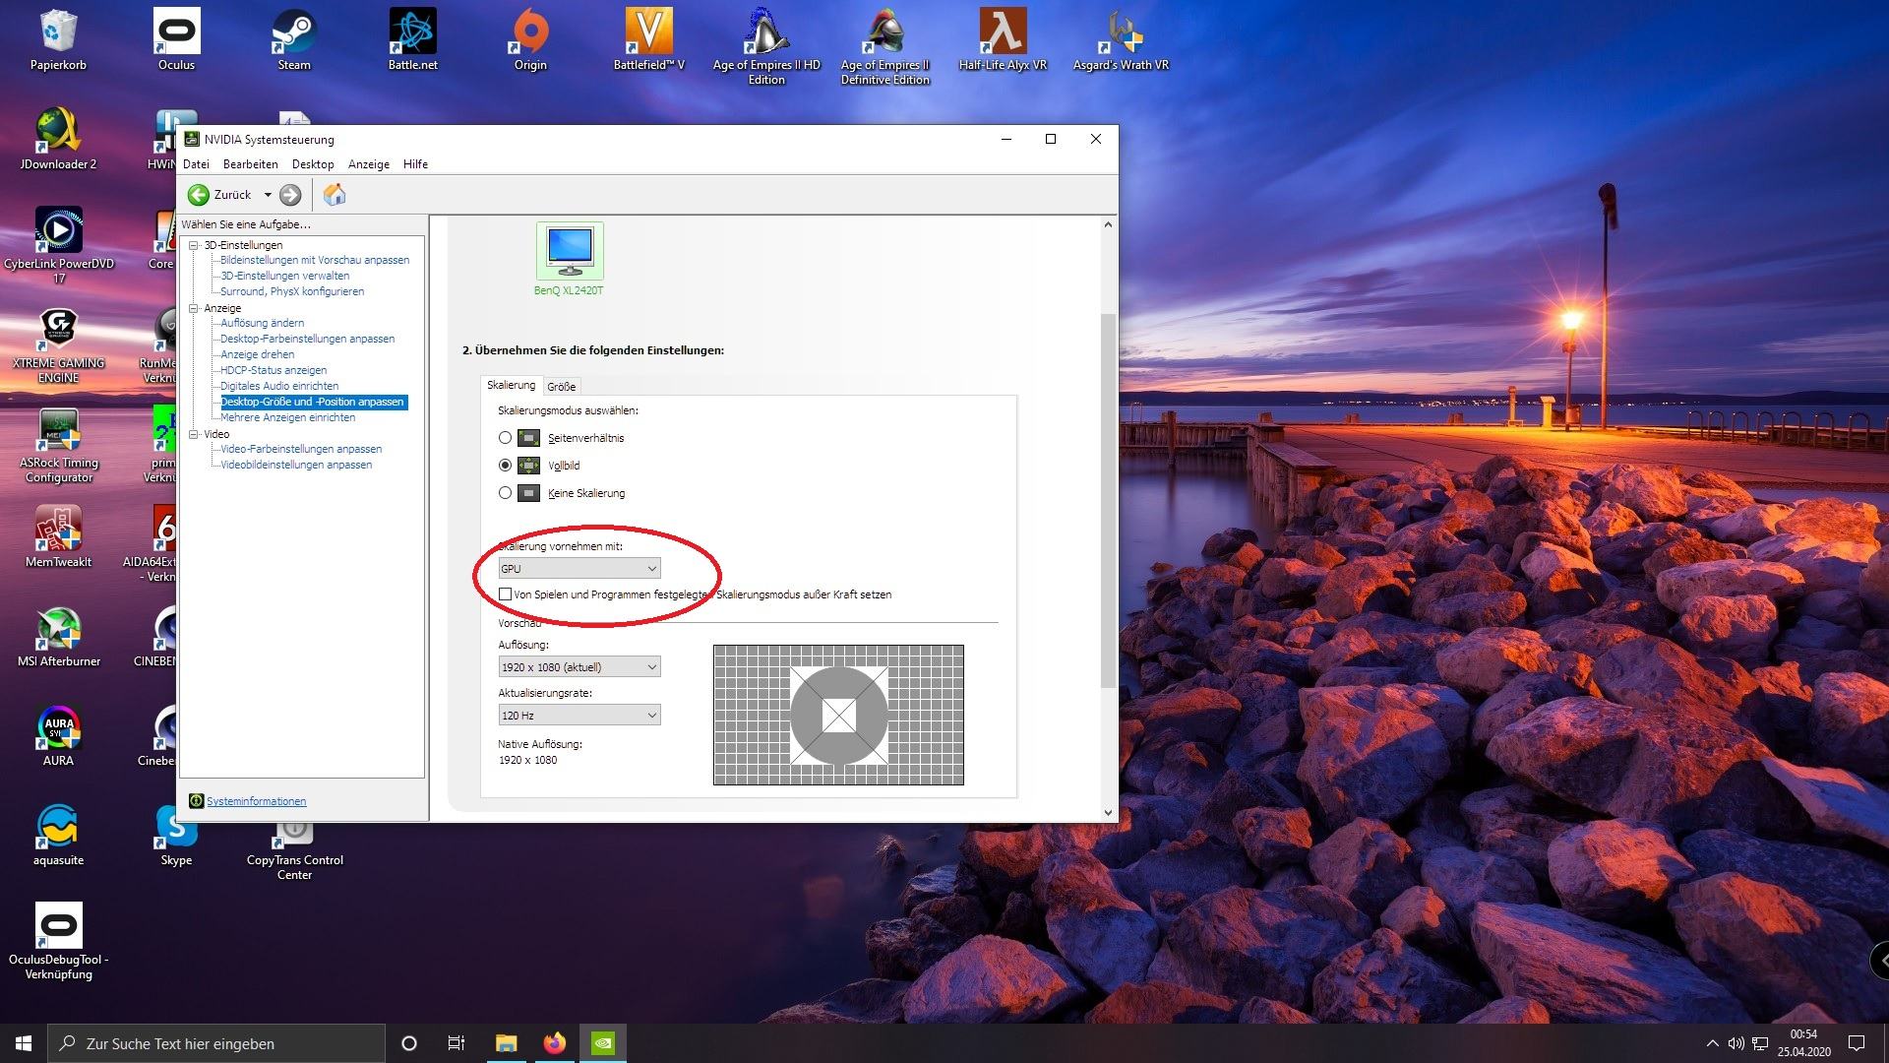The width and height of the screenshot is (1889, 1063).
Task: Open the Oculus desktop shortcut
Action: (176, 40)
